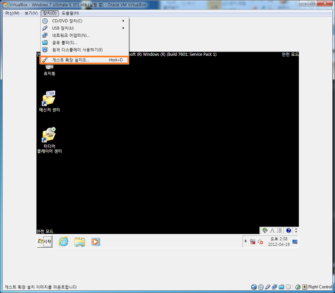Click the USB plug icon in menu
This screenshot has height=293, width=335.
click(x=45, y=28)
